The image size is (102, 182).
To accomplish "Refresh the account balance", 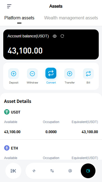I will 62,36.
